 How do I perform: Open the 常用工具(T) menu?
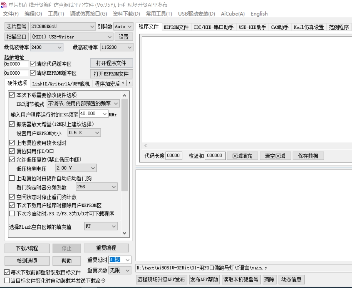pyautogui.click(x=159, y=14)
